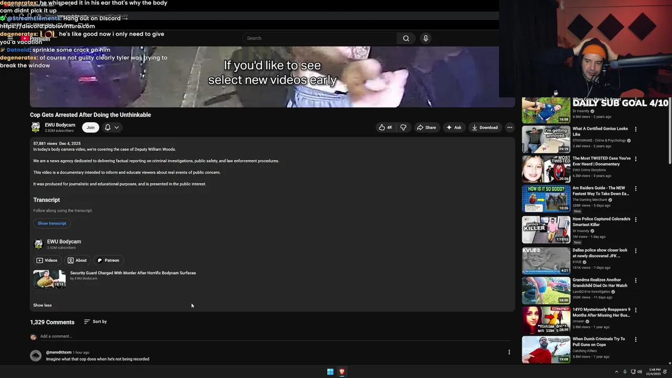Open 'The Most TWISTED Case' video title
672x378 pixels.
pos(602,161)
